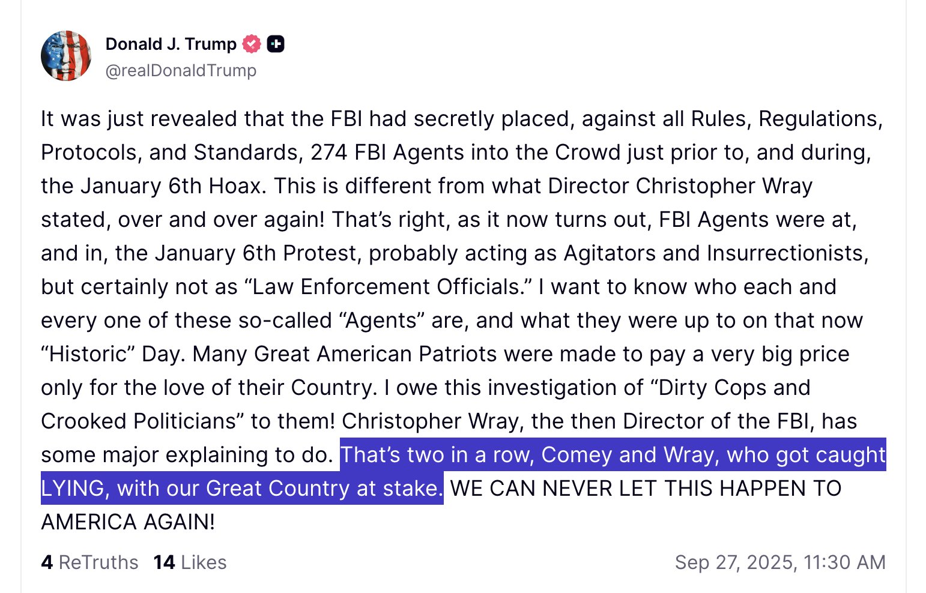
Task: View the 4 ReTruths list
Action: coord(89,562)
